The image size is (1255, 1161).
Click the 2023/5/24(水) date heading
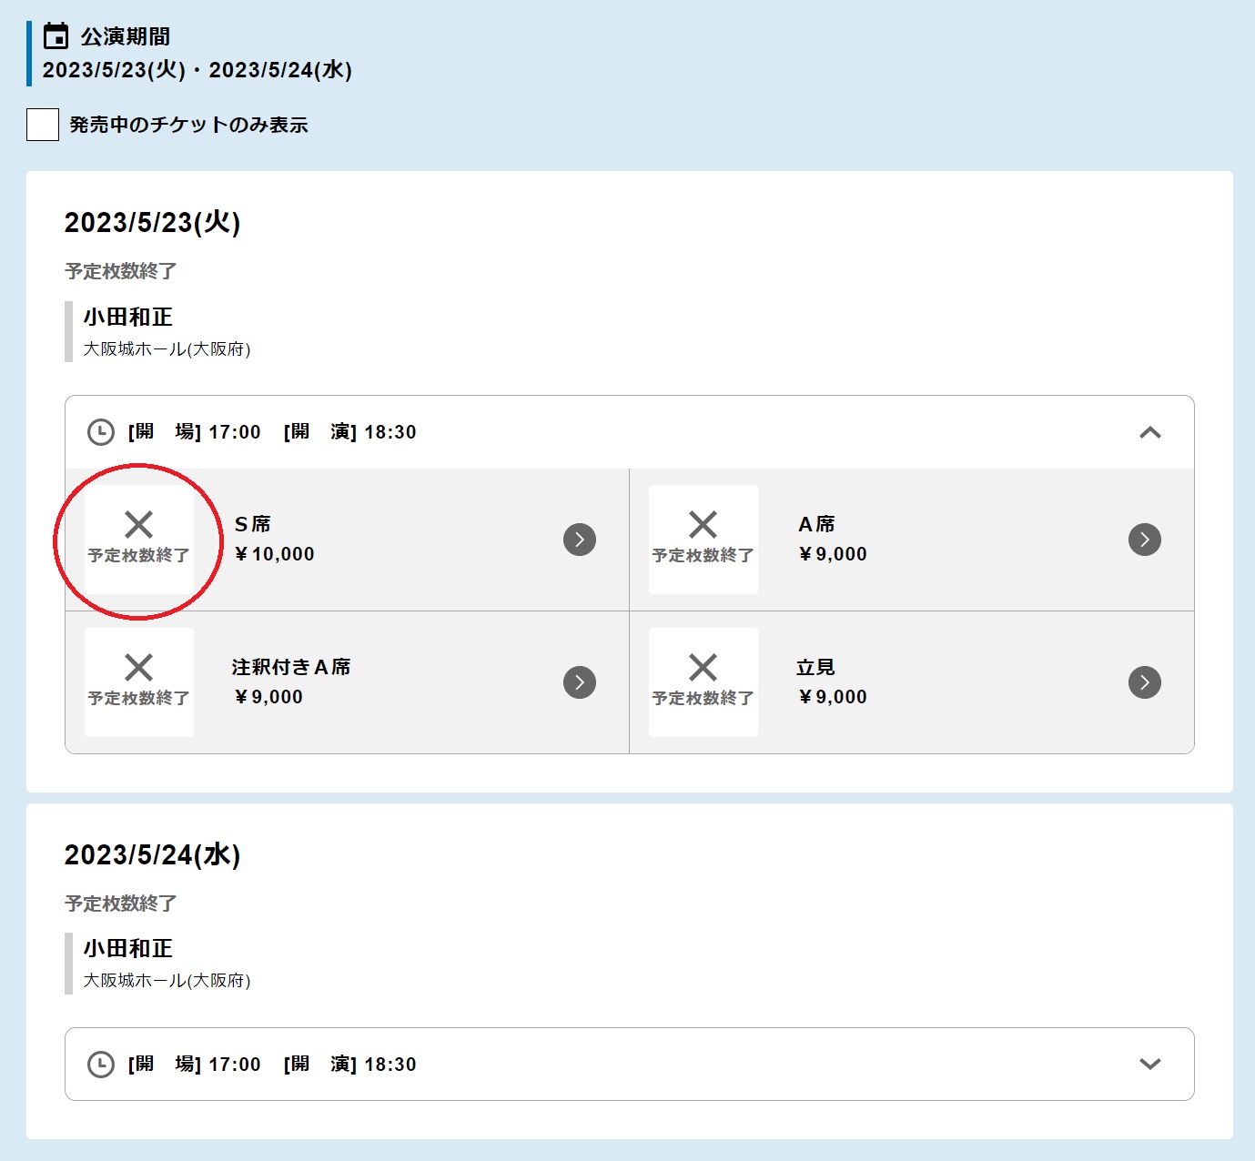click(152, 855)
